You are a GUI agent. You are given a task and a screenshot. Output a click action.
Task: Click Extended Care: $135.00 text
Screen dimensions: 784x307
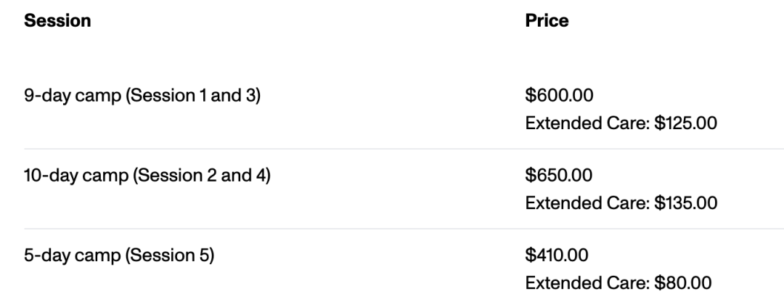tap(621, 203)
